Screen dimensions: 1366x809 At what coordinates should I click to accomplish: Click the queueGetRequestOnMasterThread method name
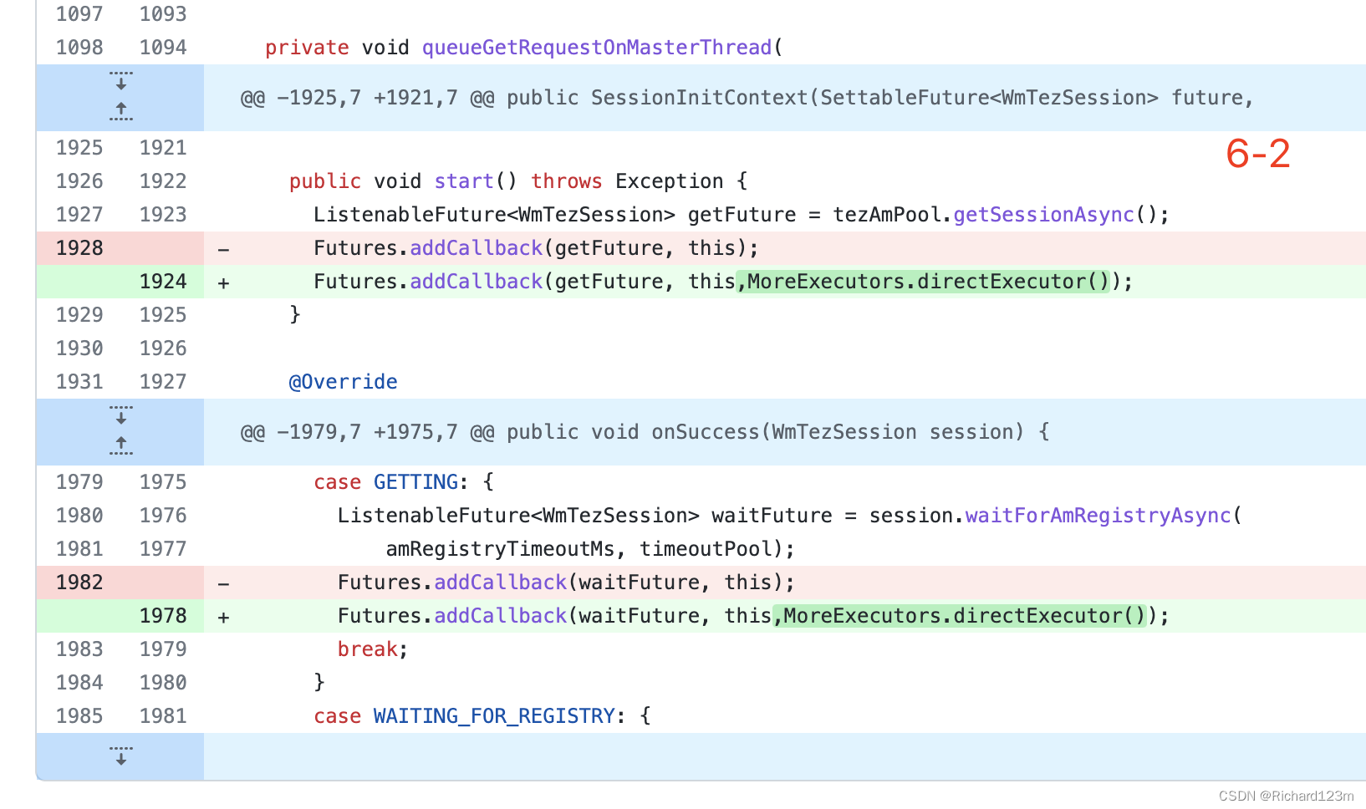[597, 48]
